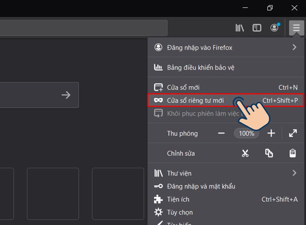Image resolution: width=306 pixels, height=225 pixels.
Task: Open Đăng nhập và mật khẩu
Action: click(x=226, y=186)
